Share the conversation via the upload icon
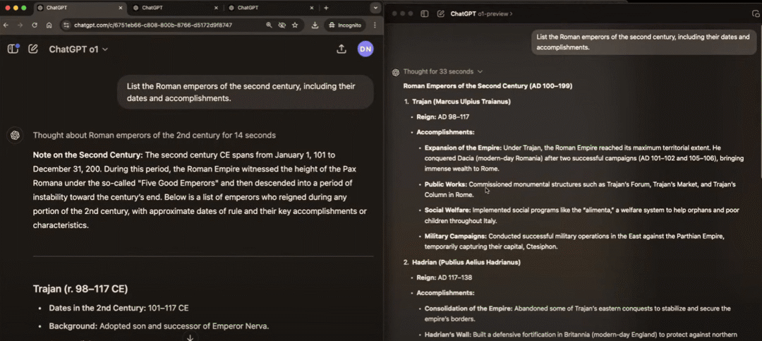This screenshot has width=762, height=341. [x=341, y=49]
